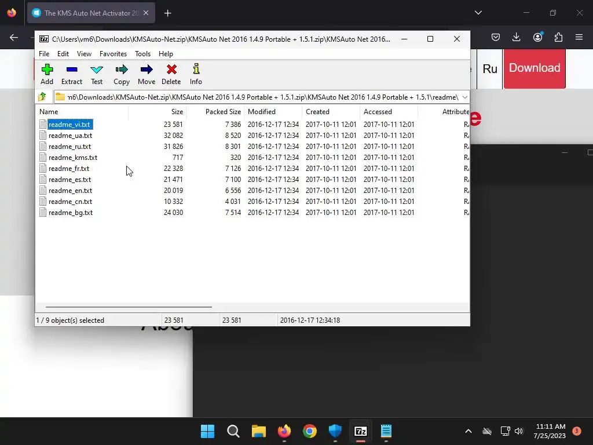Screen dimensions: 593x445
Task: Select readme_fr.txt file
Action: [x=69, y=169]
